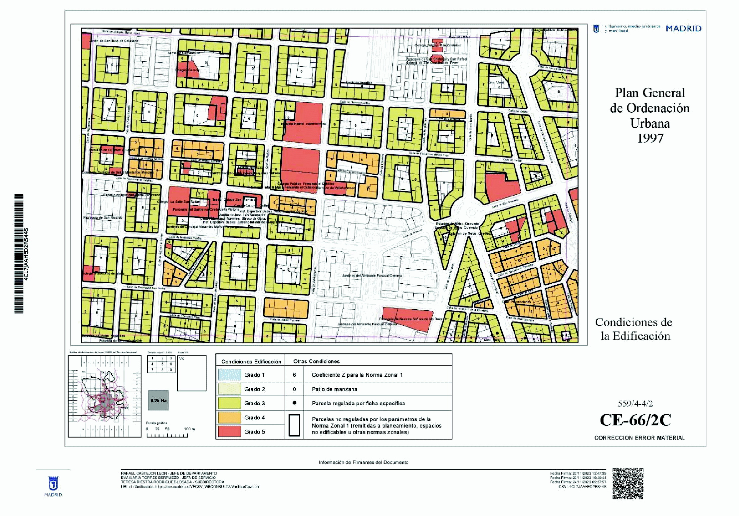
Task: Click the verification URL csv.madrid.es link
Action: click(x=207, y=487)
